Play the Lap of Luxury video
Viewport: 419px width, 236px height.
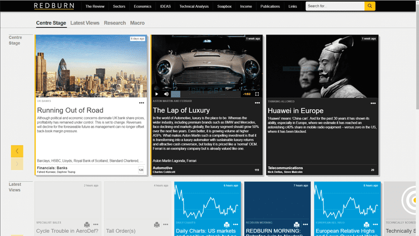pos(157,94)
